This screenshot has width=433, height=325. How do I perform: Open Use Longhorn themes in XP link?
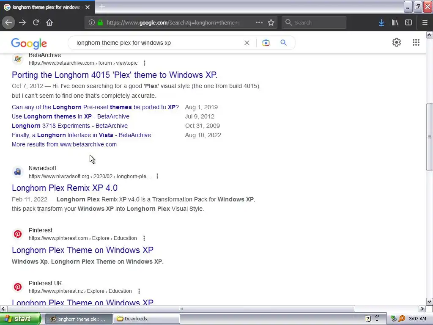click(x=71, y=117)
